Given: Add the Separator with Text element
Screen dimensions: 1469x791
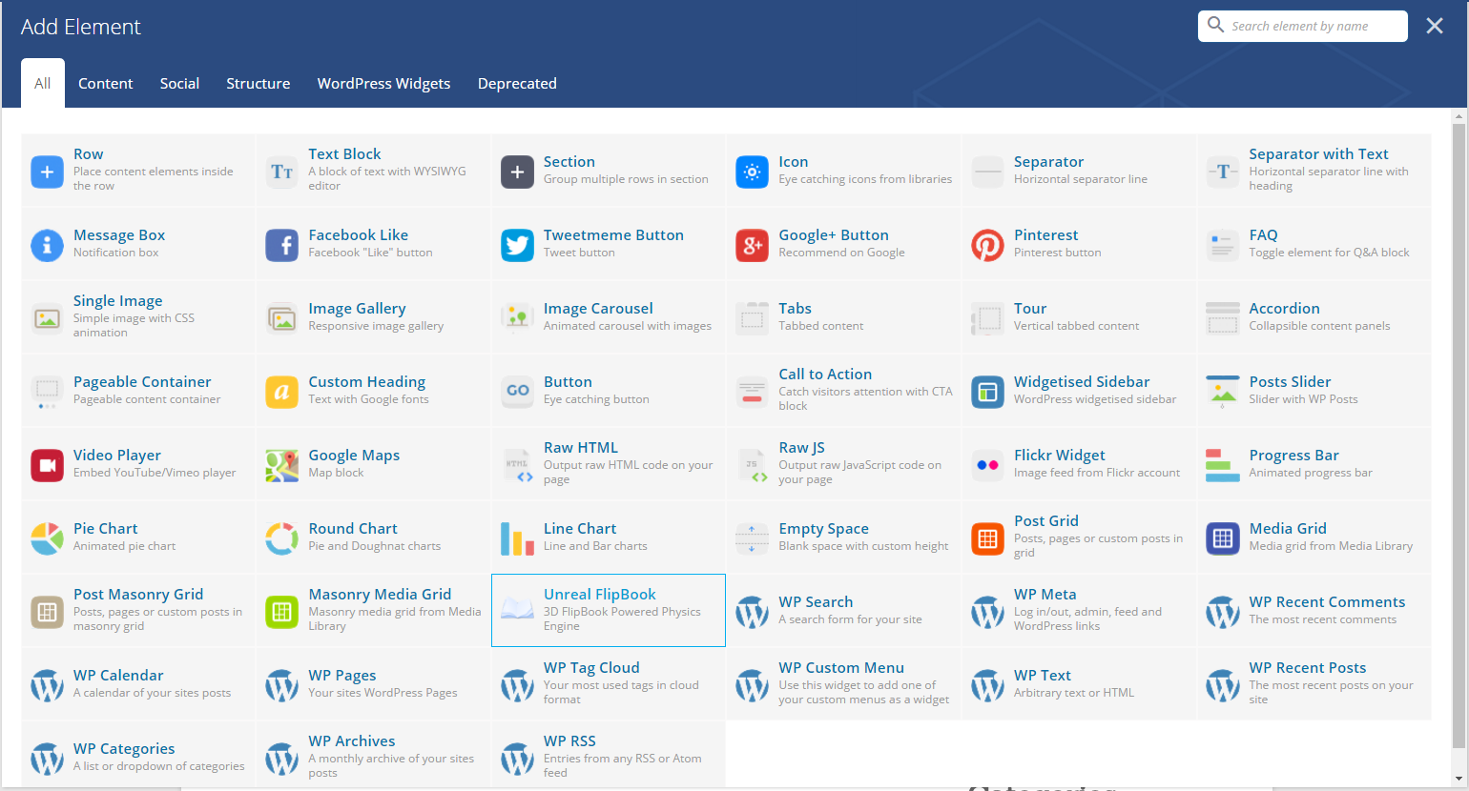Looking at the screenshot, I should coord(1314,170).
